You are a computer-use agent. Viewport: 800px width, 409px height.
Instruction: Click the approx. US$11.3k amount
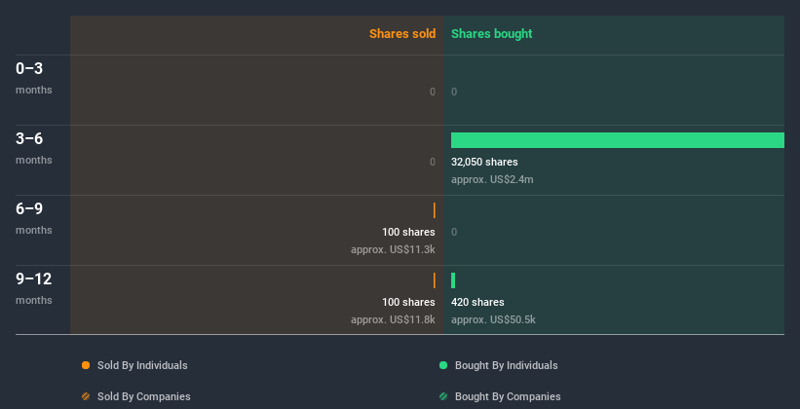point(393,250)
